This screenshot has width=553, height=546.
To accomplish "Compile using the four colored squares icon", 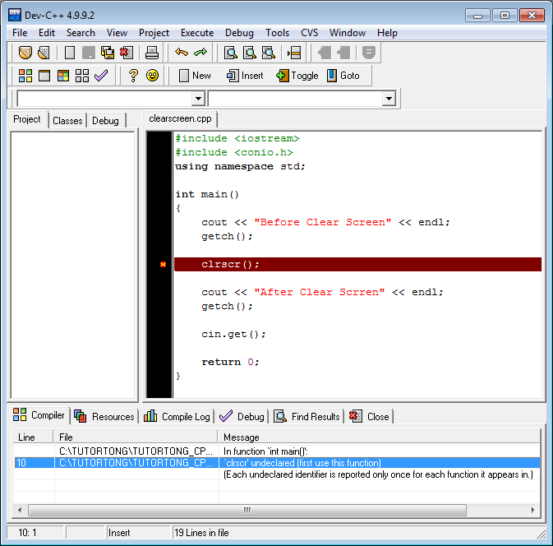I will click(25, 76).
